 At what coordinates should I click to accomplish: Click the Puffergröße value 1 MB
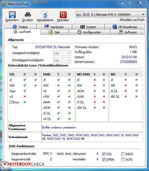[133, 52]
